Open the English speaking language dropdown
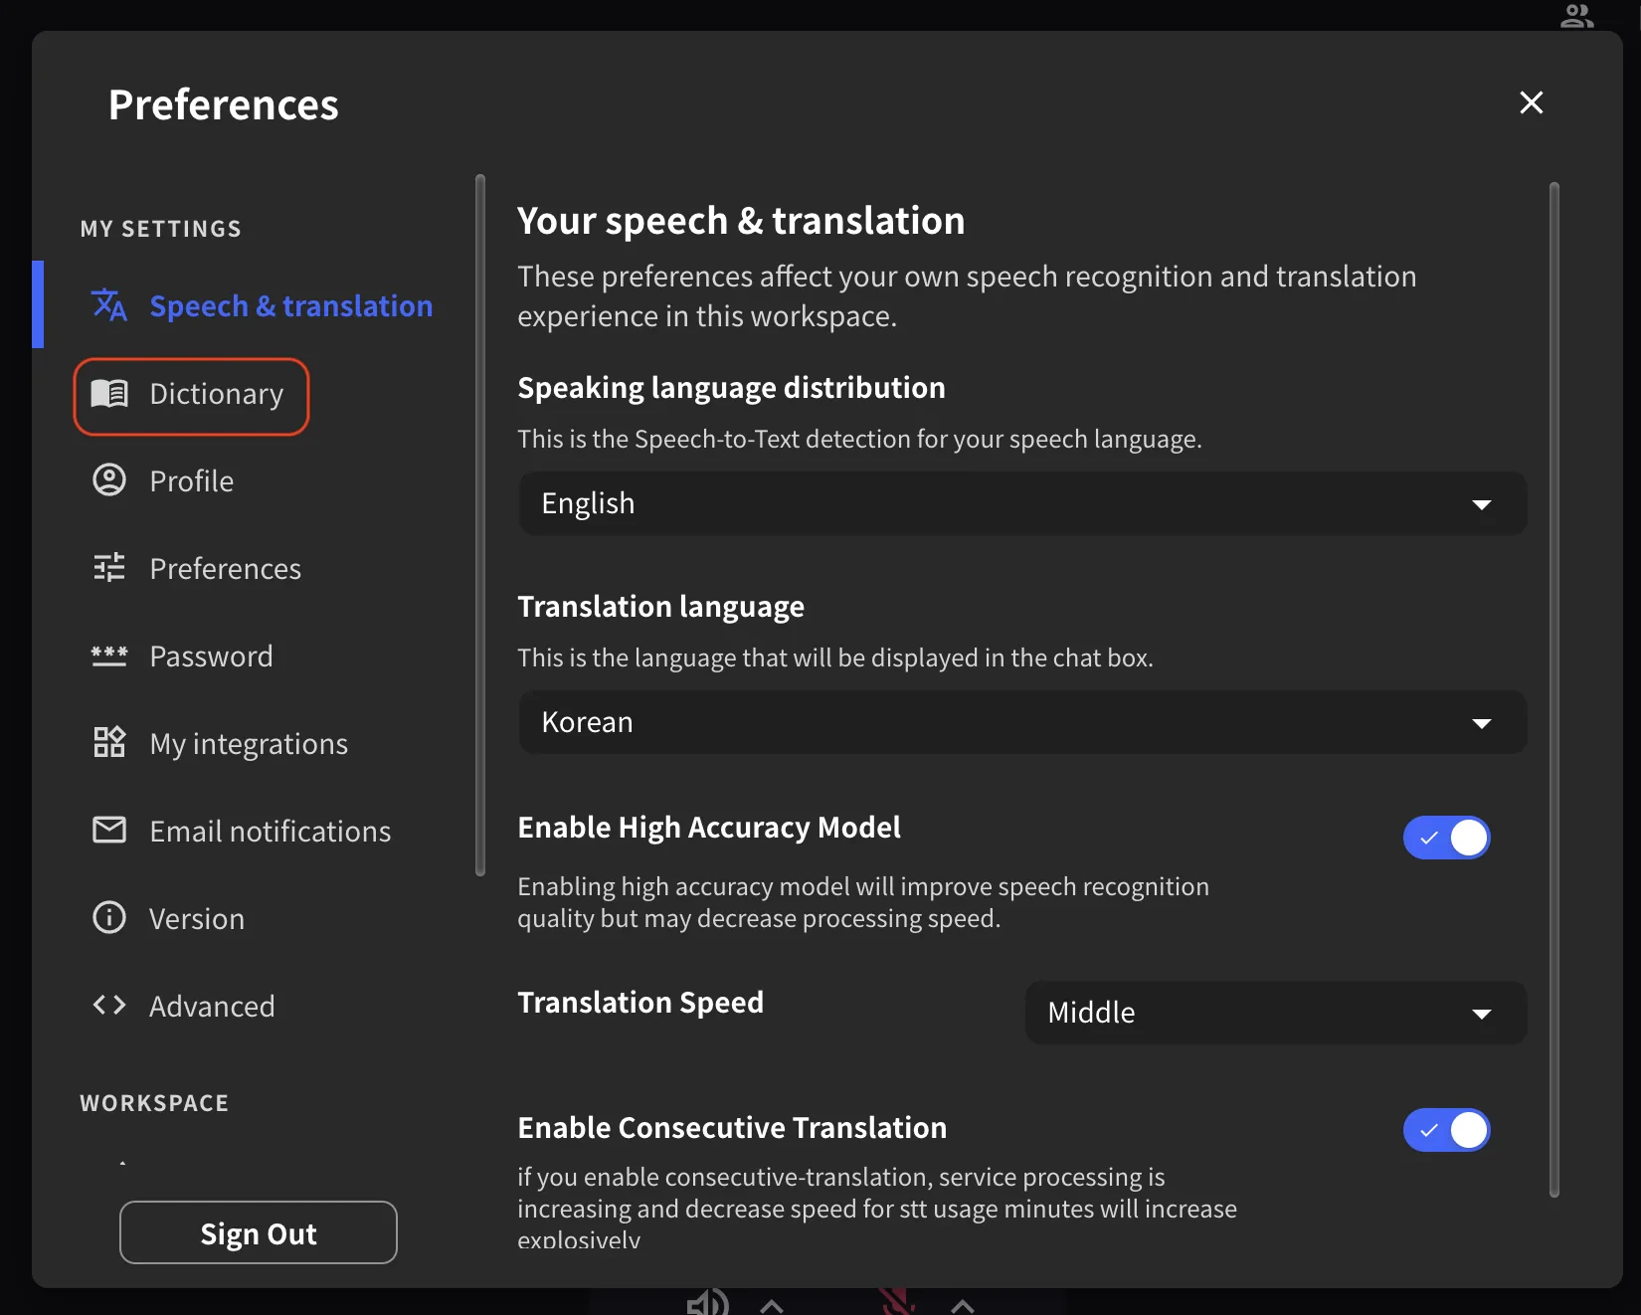This screenshot has height=1315, width=1641. (1022, 503)
